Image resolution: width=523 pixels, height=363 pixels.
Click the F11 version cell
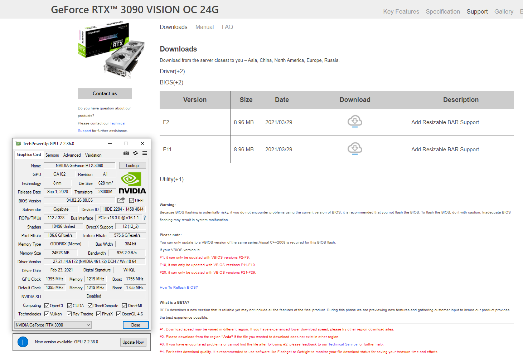[x=195, y=149]
